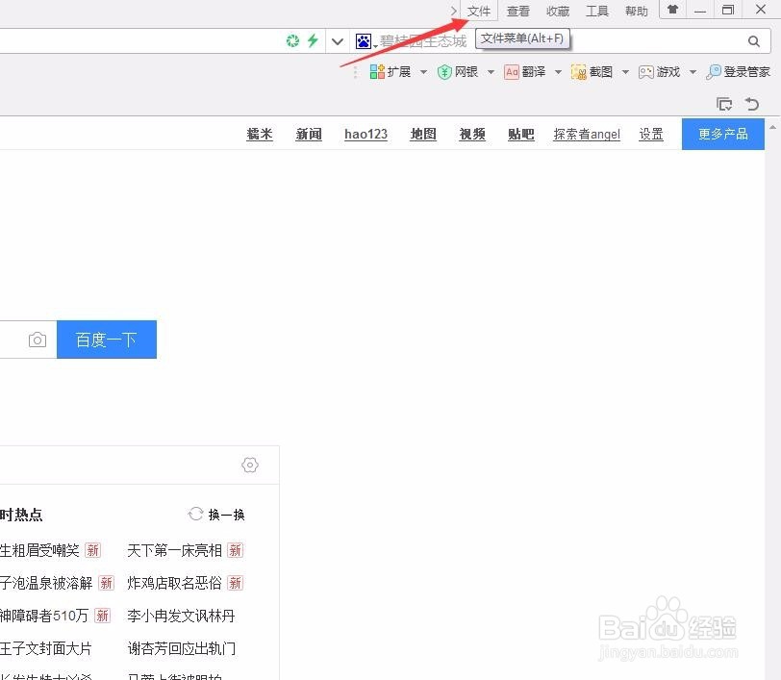This screenshot has width=781, height=680.
Task: Expand the 网银 dropdown arrow
Action: point(491,72)
